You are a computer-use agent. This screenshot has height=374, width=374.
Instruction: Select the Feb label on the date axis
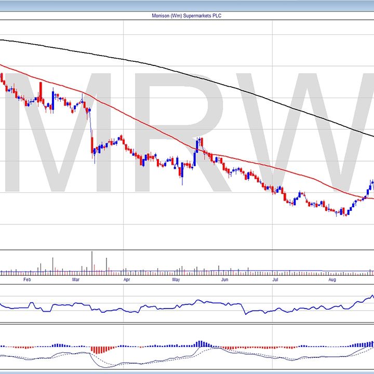coord(28,279)
